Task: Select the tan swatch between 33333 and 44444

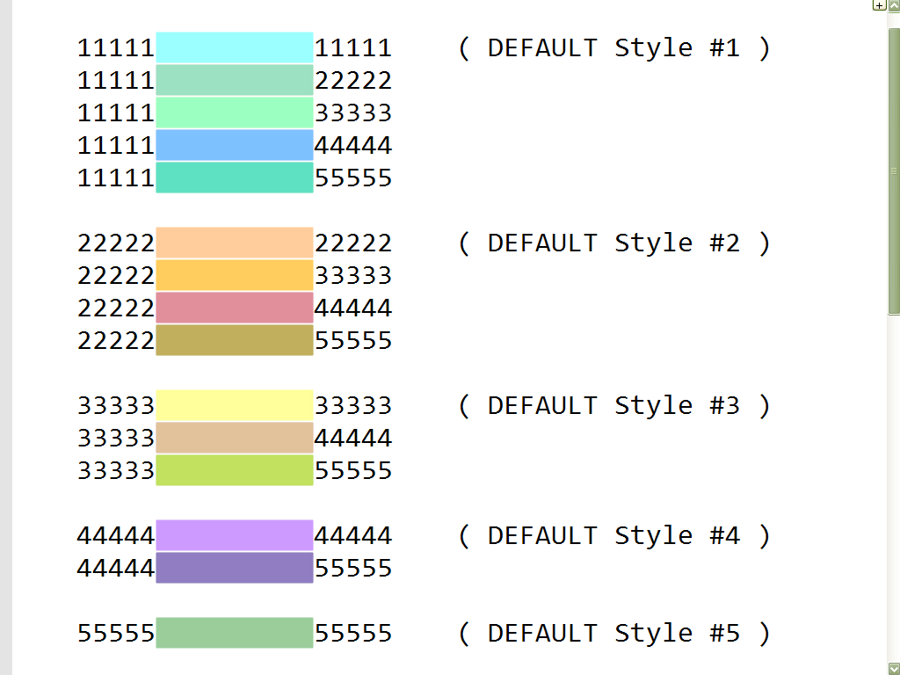Action: pos(235,438)
